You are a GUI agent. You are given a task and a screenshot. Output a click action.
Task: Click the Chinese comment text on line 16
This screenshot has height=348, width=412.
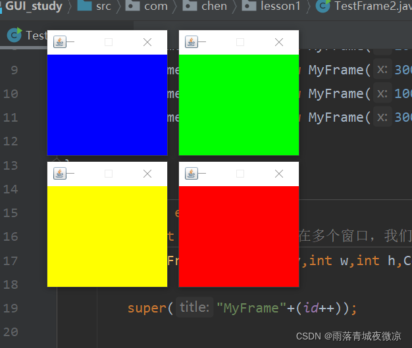355,236
